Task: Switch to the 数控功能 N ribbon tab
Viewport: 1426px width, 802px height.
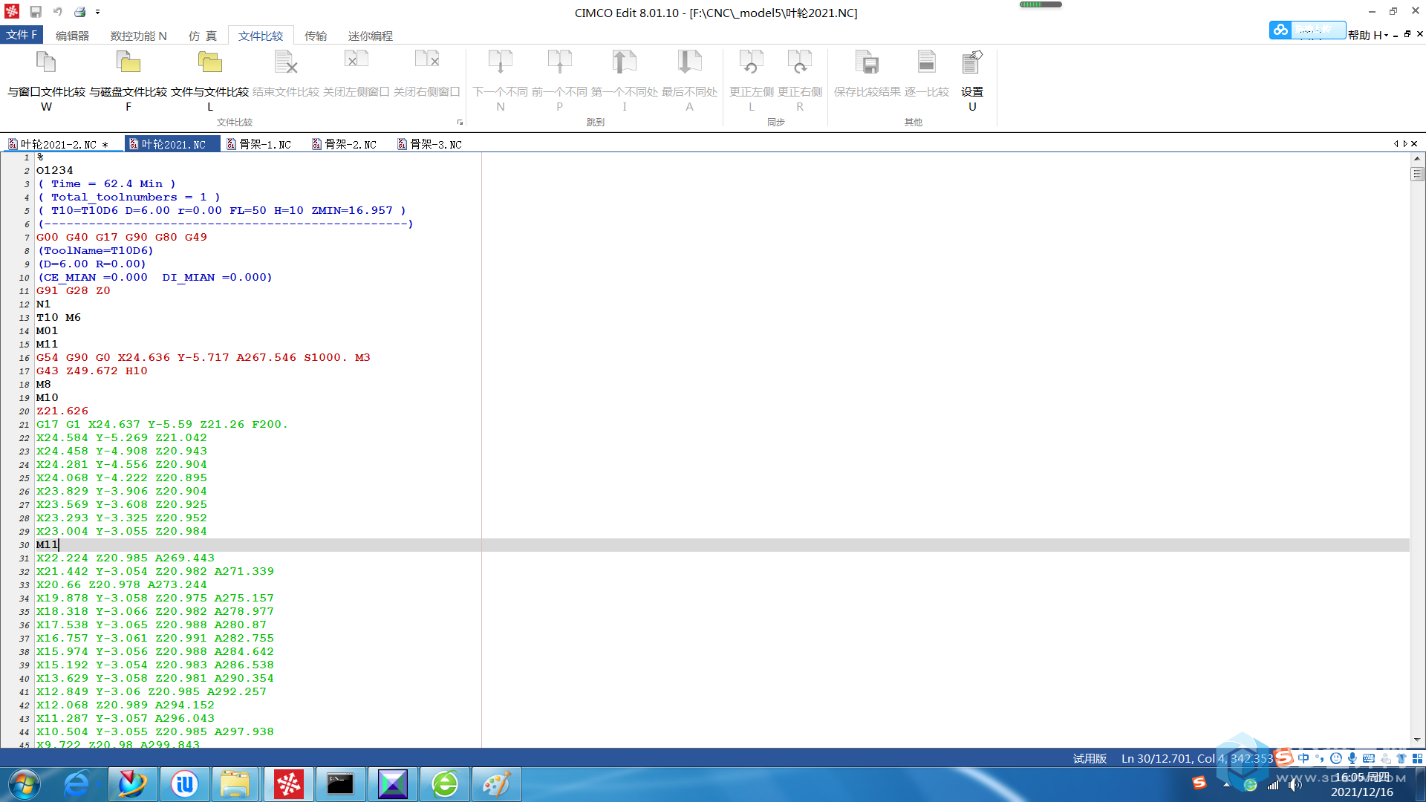Action: point(139,36)
